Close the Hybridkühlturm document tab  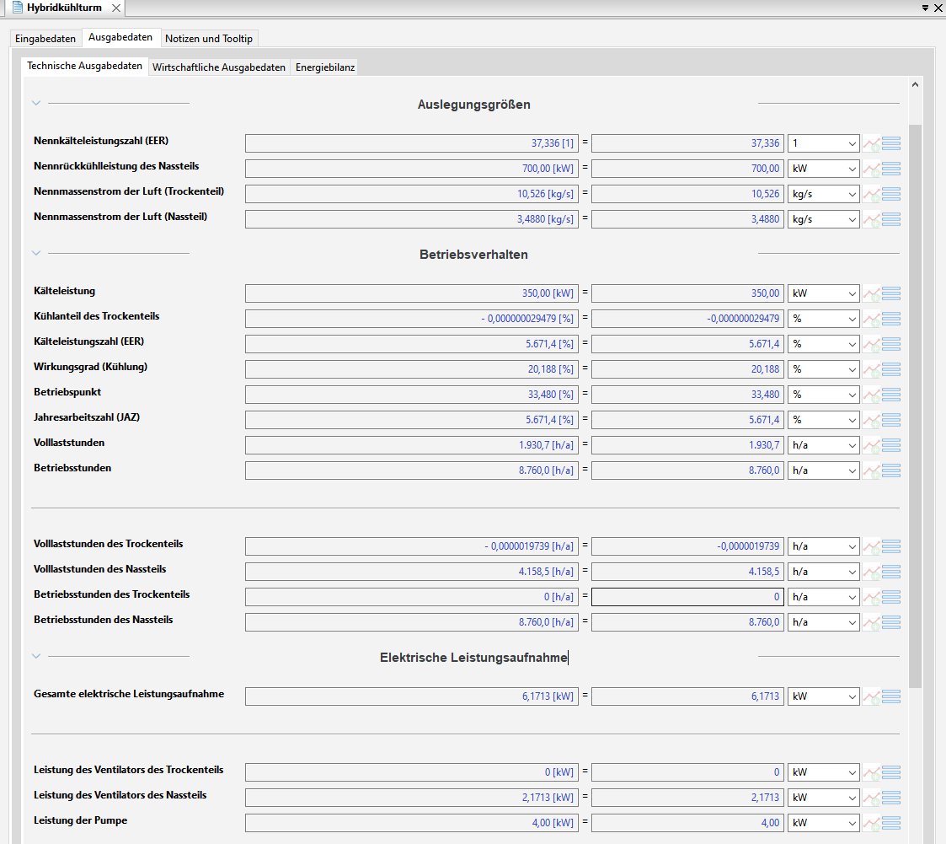116,8
